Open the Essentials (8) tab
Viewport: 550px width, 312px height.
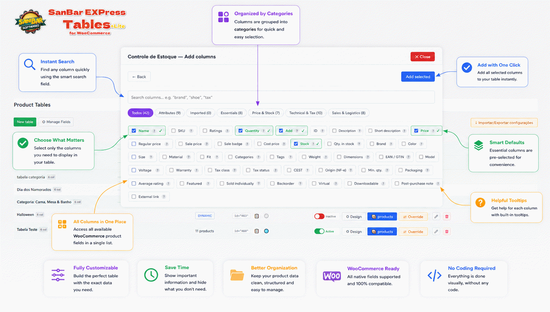pos(231,113)
